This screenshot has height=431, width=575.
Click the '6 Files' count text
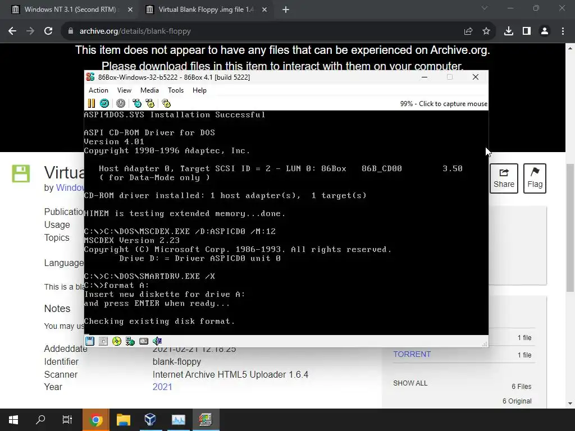pos(522,387)
